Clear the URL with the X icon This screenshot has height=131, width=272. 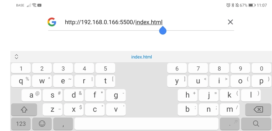coord(230,22)
